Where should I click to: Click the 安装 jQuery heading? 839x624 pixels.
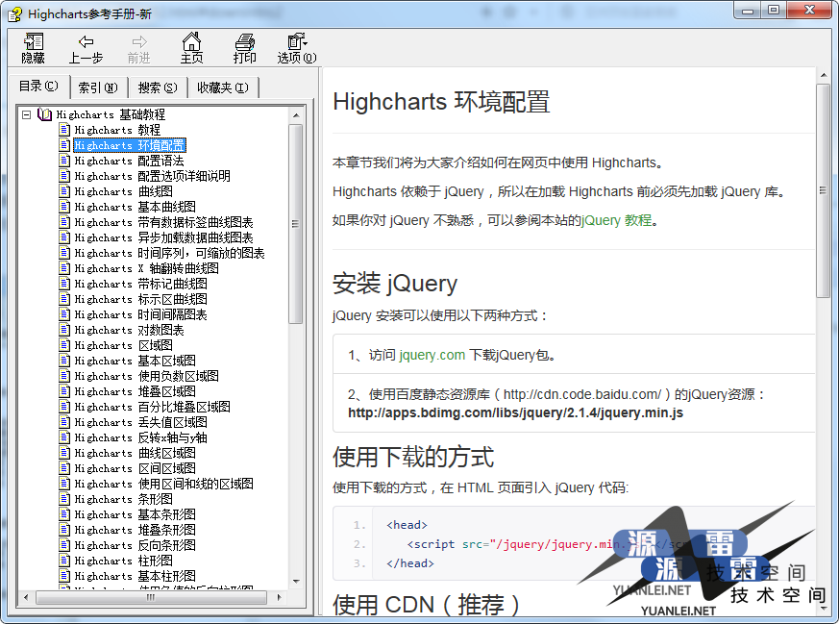click(395, 284)
